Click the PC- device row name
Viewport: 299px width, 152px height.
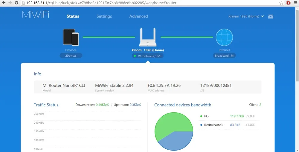coord(207,116)
